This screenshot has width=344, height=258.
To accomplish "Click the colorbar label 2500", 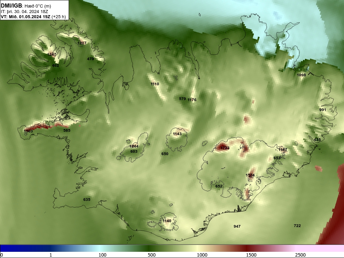I will [x=300, y=255].
